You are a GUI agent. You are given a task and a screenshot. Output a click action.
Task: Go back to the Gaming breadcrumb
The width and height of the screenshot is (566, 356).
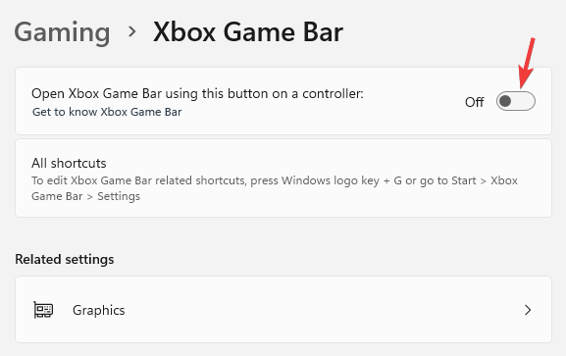click(62, 32)
